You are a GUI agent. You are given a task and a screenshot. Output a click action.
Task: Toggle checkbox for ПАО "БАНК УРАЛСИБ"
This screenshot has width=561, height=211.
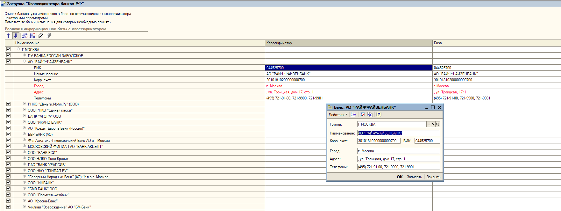pos(8,164)
